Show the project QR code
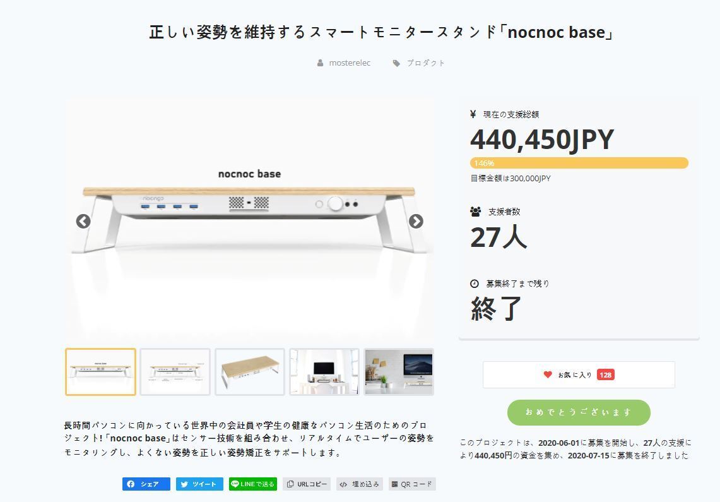Viewport: 720px width, 502px height. pyautogui.click(x=412, y=484)
